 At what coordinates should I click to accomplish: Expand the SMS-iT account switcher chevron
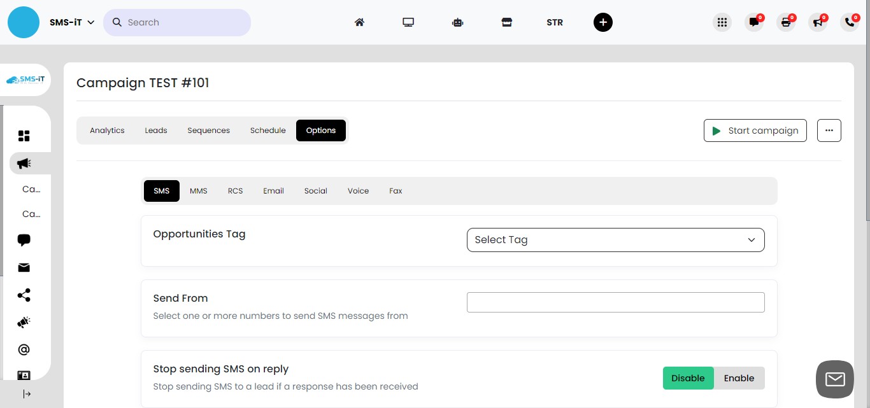click(x=91, y=22)
